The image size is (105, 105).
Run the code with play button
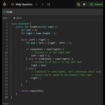coord(84,4)
